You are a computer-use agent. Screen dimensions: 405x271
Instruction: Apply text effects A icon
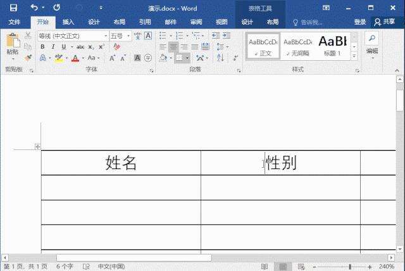point(43,58)
